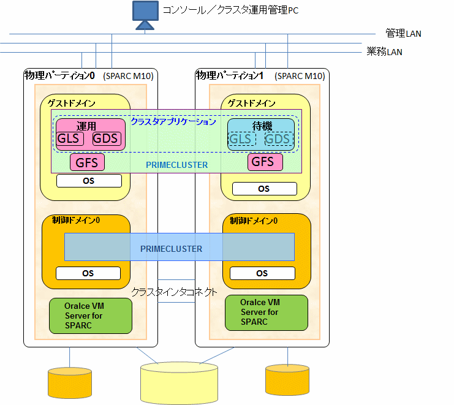454x405 pixels.
Task: Click the OS box in the right guest domain
Action: [x=264, y=189]
